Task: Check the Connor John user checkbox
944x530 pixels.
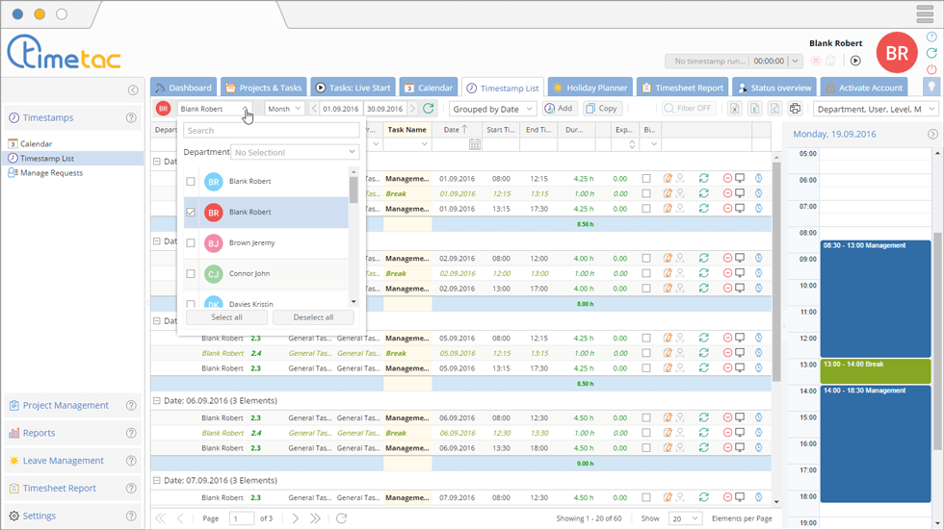Action: coord(191,274)
